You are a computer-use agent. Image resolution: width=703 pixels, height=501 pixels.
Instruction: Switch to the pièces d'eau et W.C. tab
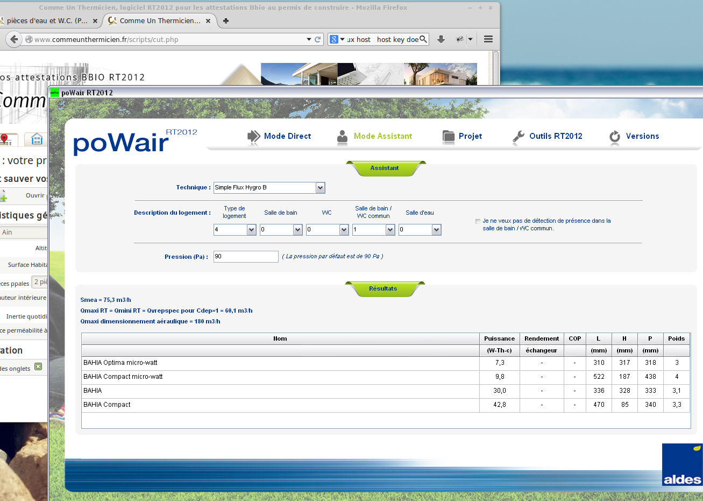click(x=47, y=21)
